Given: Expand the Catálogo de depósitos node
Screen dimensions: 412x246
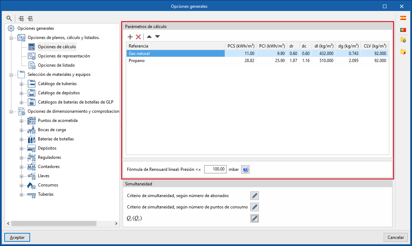Looking at the screenshot, I should tap(21, 93).
